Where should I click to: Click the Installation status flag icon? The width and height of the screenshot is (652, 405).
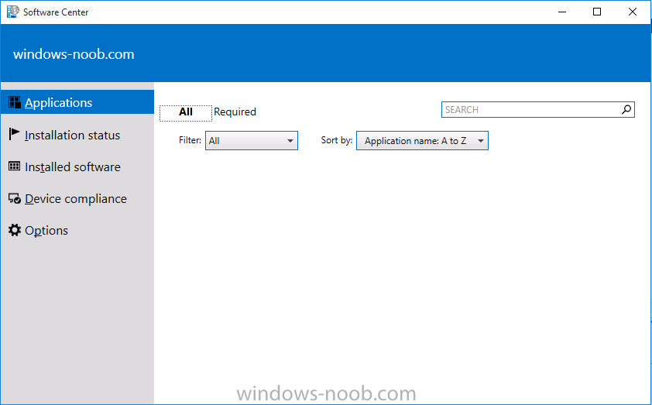(x=14, y=134)
